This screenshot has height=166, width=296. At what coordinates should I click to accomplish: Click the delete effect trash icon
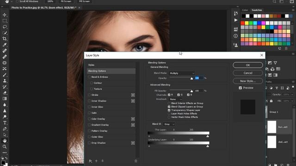tap(136, 161)
